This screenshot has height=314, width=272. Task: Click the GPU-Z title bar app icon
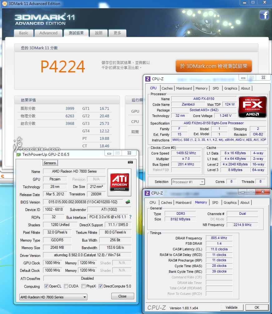(x=19, y=155)
